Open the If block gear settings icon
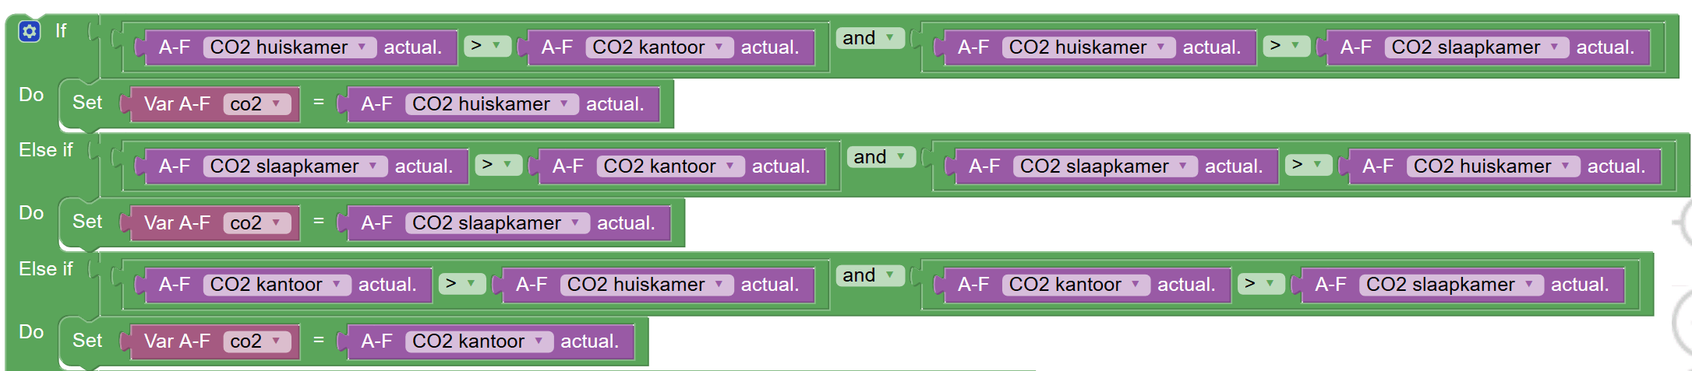Screen dimensions: 1692x371 pyautogui.click(x=30, y=32)
